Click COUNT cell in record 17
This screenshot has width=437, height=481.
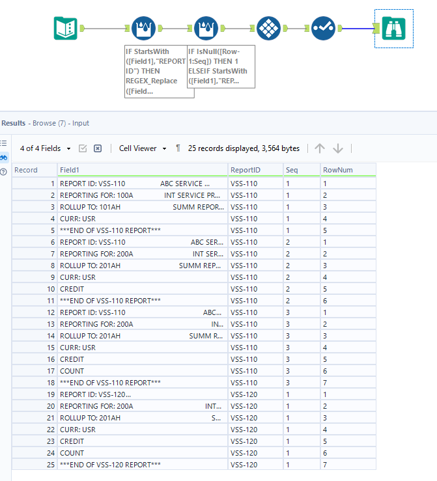[x=143, y=371]
